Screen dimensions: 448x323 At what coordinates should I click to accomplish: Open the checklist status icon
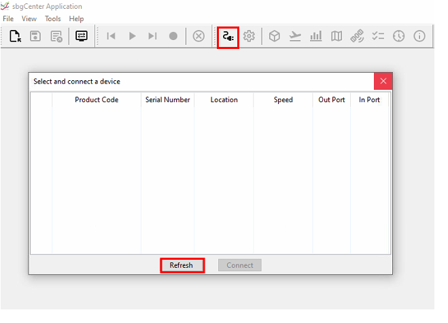[x=378, y=36]
